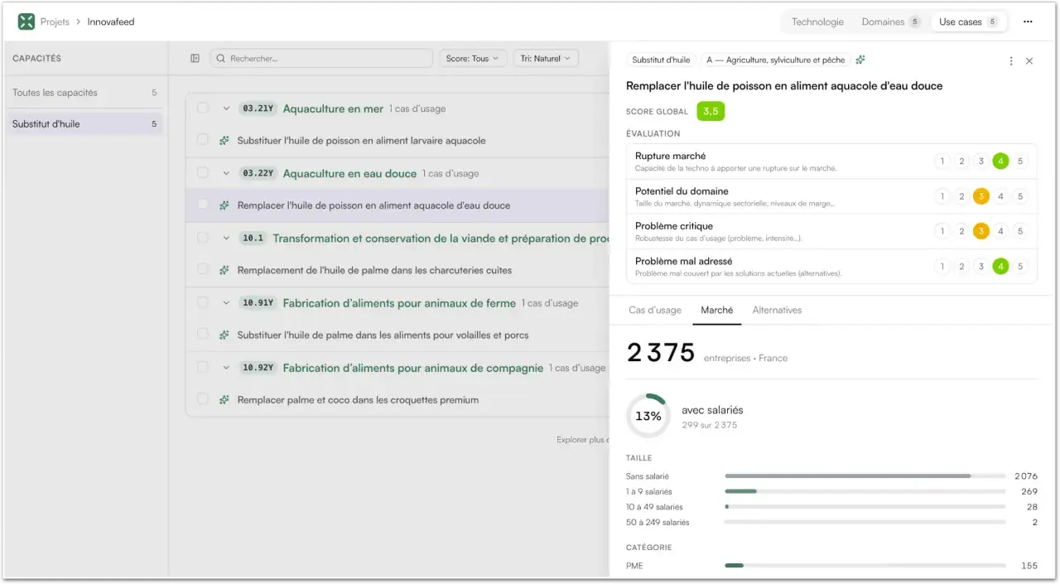Set Potentiel du domaine score to 2
This screenshot has height=584, width=1060.
point(961,196)
